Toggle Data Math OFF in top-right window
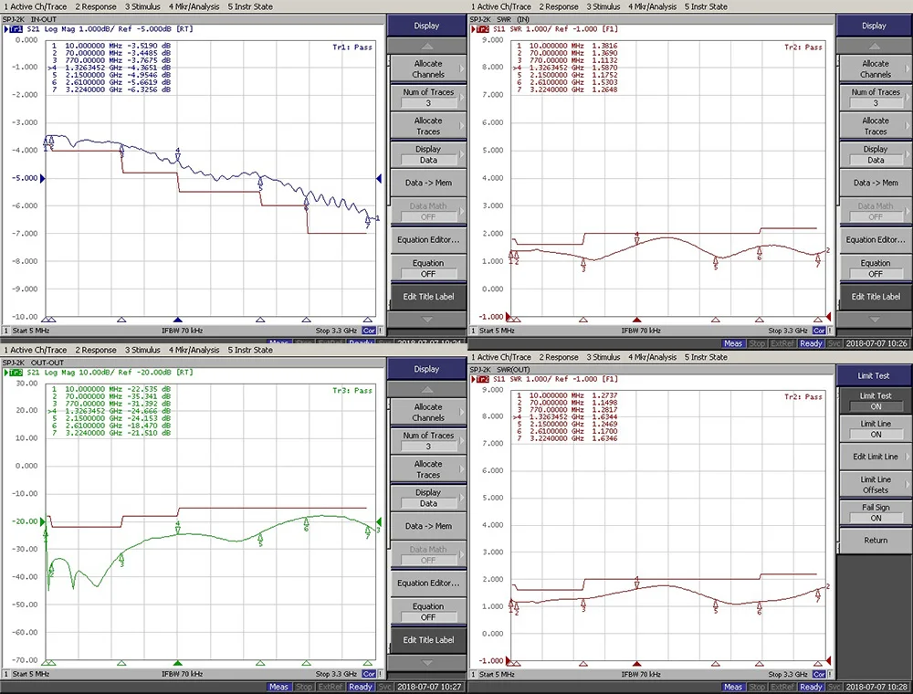Image resolution: width=913 pixels, height=694 pixels. (876, 211)
